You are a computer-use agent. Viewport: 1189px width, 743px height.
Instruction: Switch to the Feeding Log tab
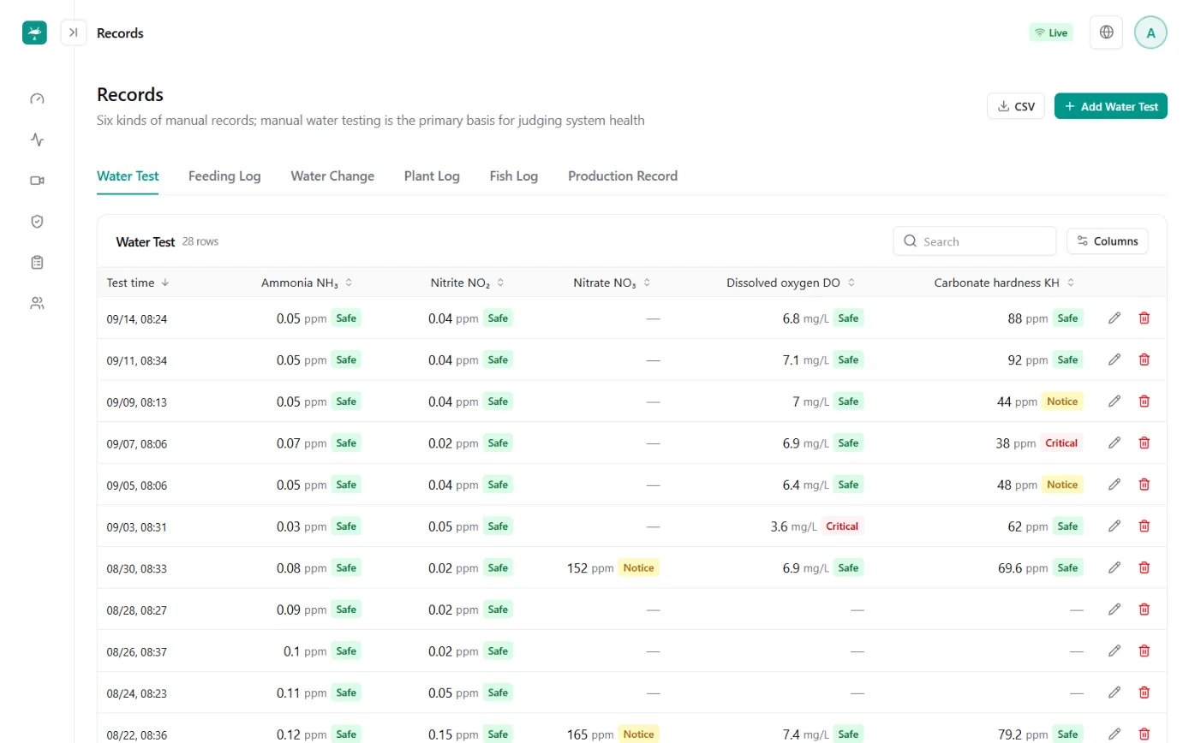[224, 176]
